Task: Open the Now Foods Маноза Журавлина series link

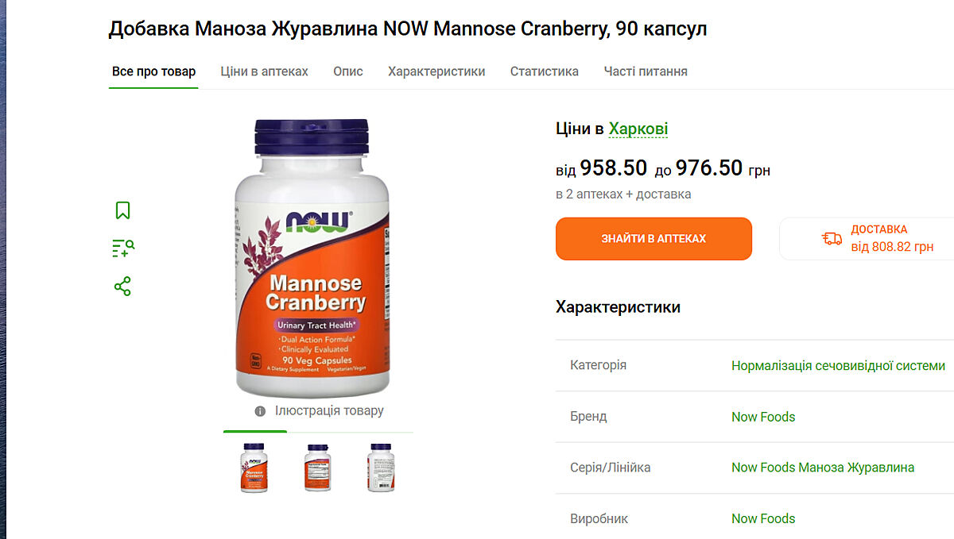Action: click(x=823, y=468)
